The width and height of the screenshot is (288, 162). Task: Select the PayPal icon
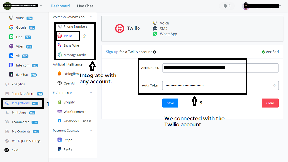59,149
